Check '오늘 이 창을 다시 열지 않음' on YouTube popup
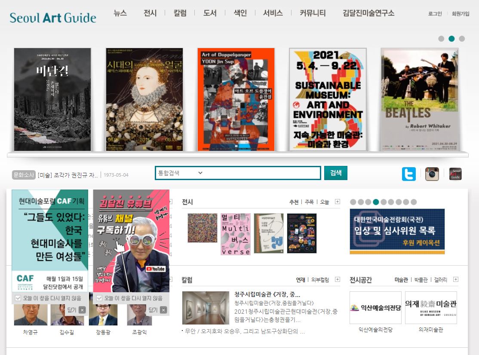 pos(99,298)
